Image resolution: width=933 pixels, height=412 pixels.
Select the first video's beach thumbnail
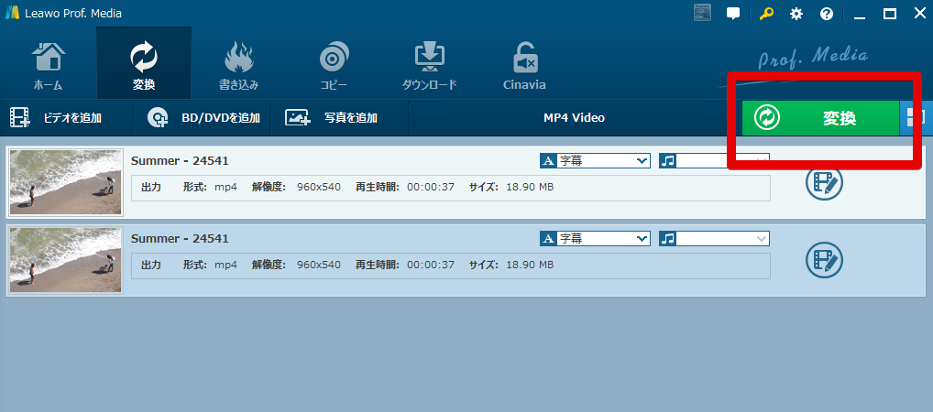coord(65,182)
